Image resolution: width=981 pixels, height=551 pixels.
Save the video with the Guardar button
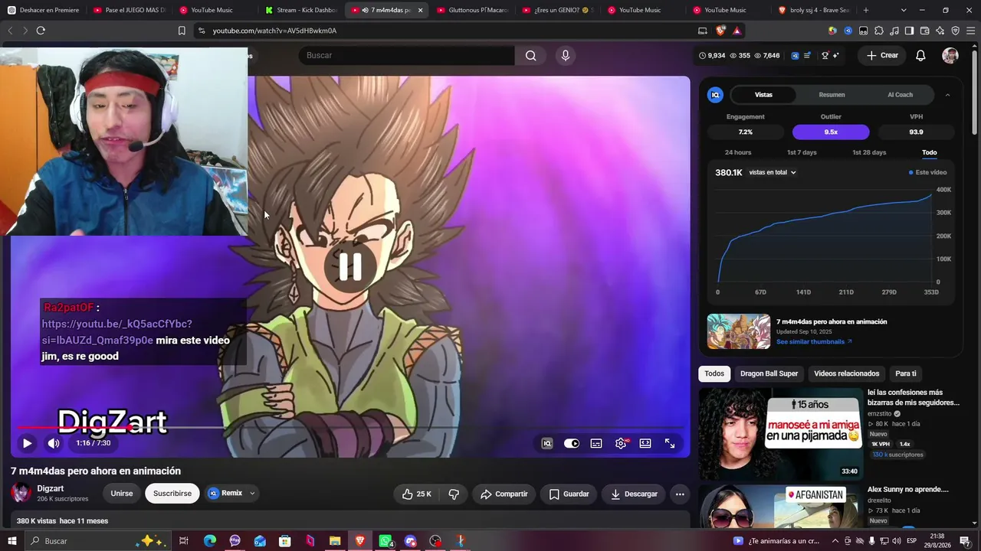tap(569, 494)
